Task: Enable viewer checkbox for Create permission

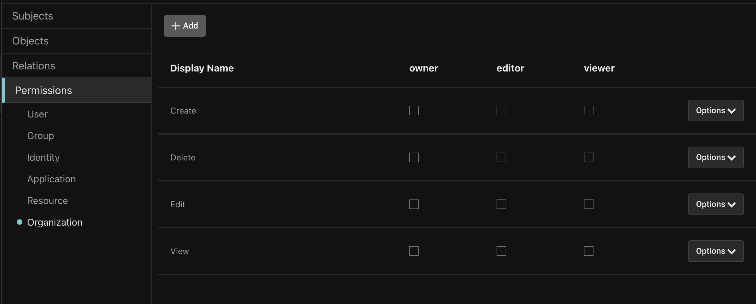Action: tap(588, 111)
